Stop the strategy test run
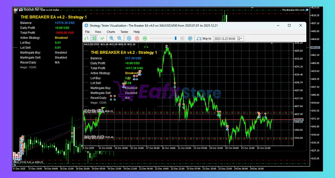 tap(137, 38)
